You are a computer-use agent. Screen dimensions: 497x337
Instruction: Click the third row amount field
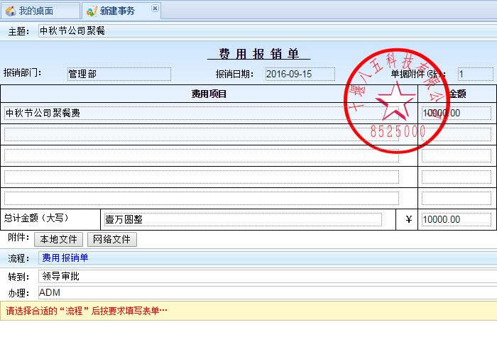point(457,156)
